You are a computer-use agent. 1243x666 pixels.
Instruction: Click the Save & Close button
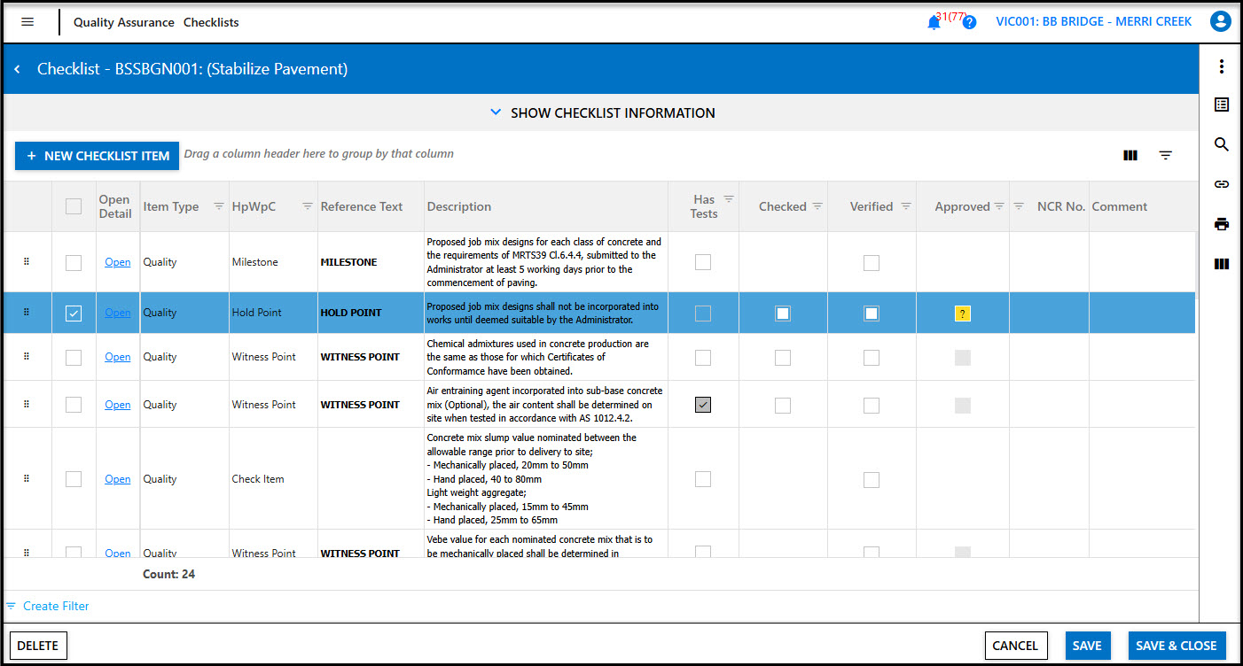click(x=1177, y=646)
